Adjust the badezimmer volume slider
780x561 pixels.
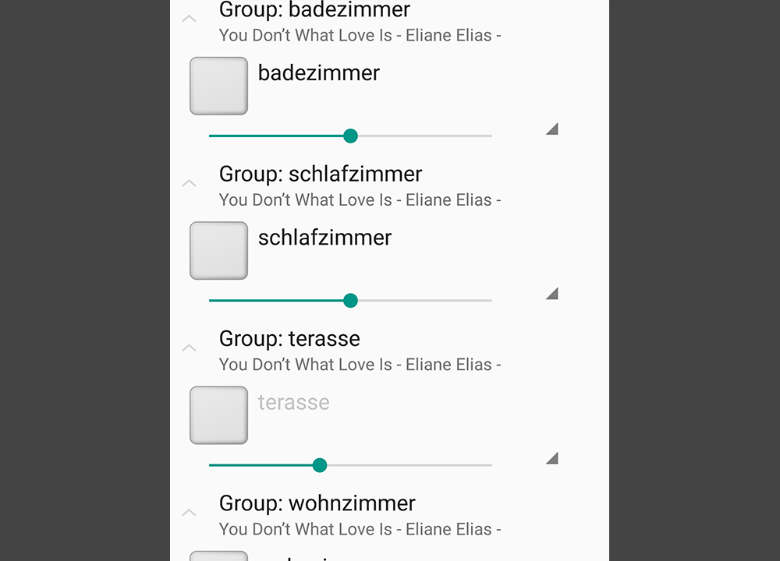[350, 136]
